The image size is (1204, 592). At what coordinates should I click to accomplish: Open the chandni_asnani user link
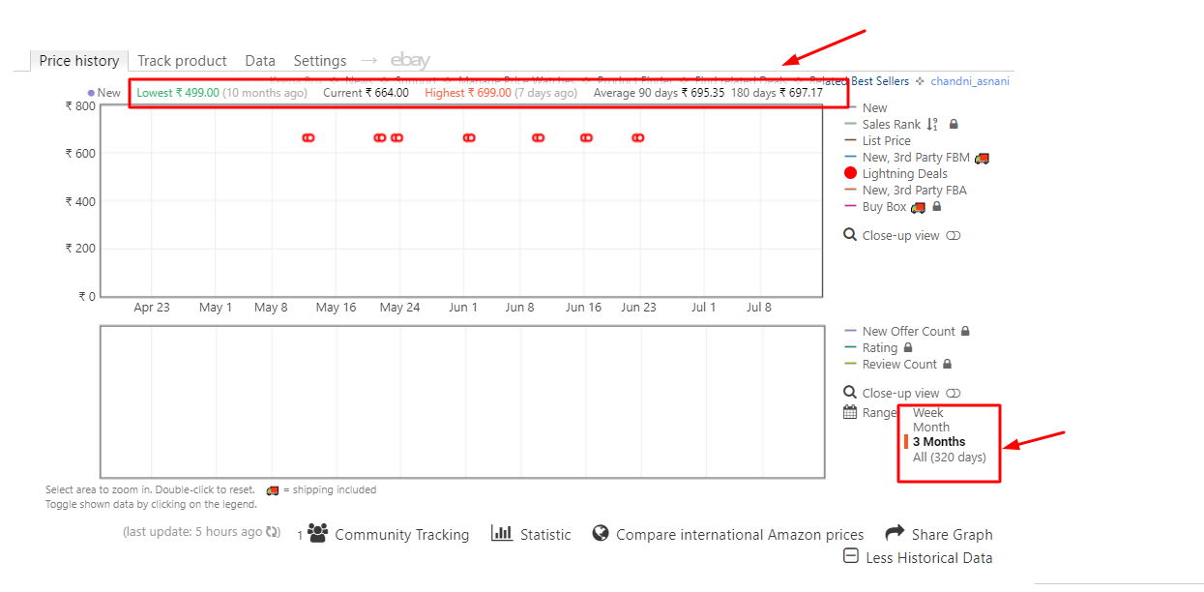(969, 81)
